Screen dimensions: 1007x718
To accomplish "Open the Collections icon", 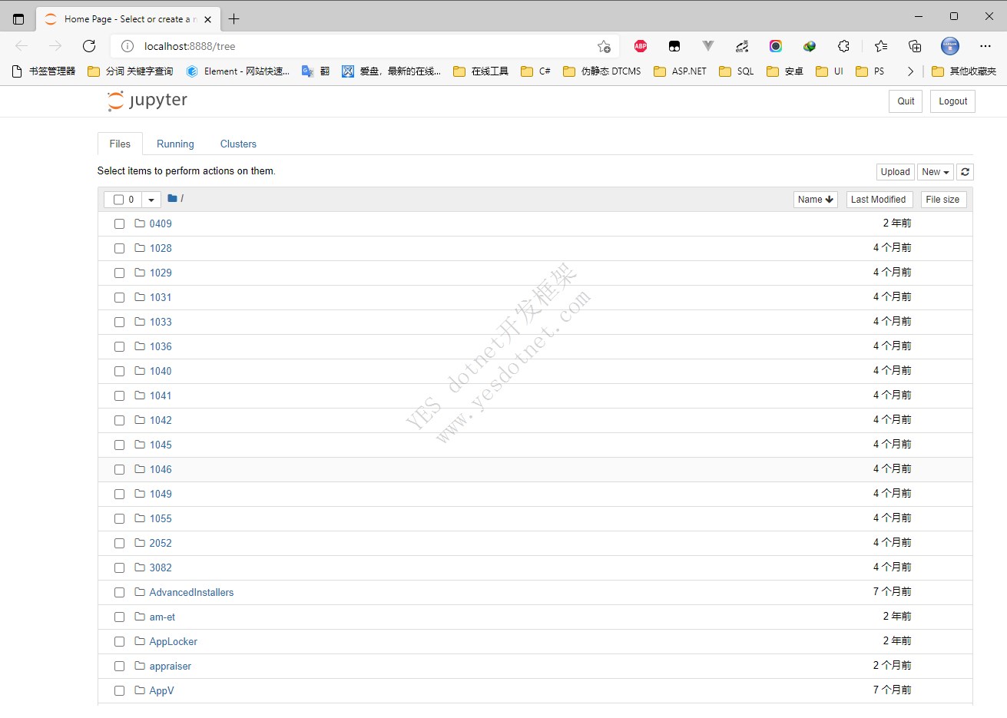I will (x=915, y=46).
